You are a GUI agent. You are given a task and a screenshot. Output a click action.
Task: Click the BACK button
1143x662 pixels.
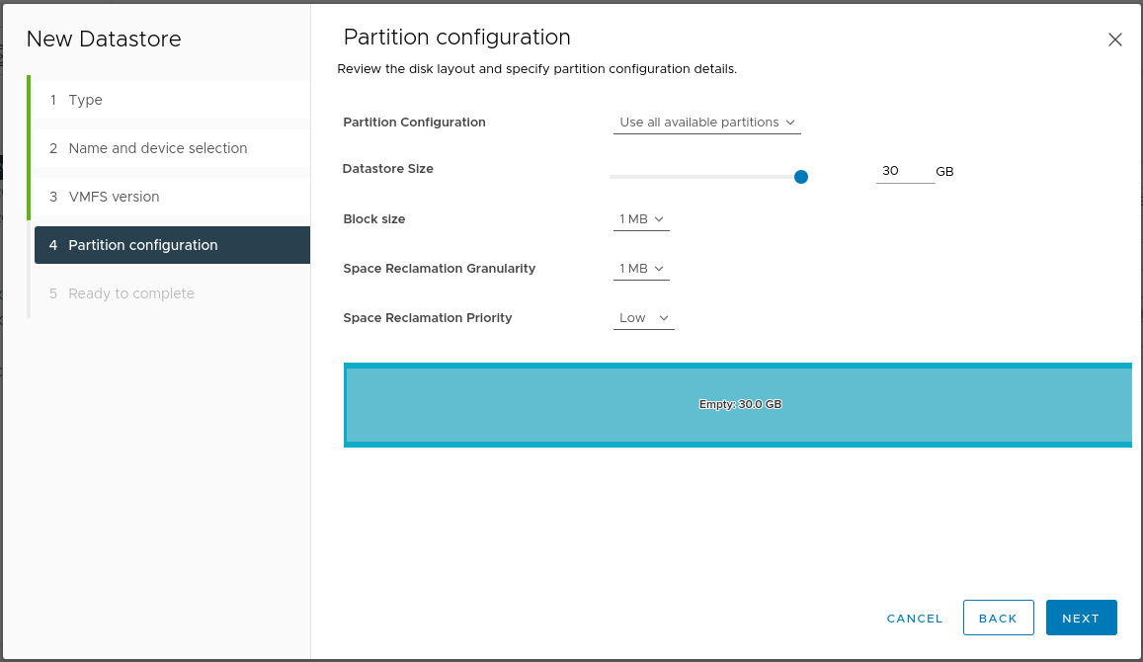(998, 618)
